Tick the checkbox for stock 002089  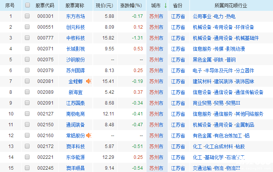(x=27, y=92)
